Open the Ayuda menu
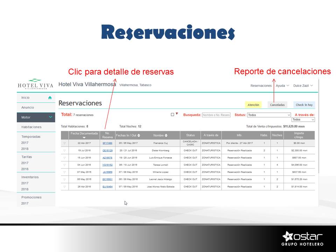 coord(282,85)
